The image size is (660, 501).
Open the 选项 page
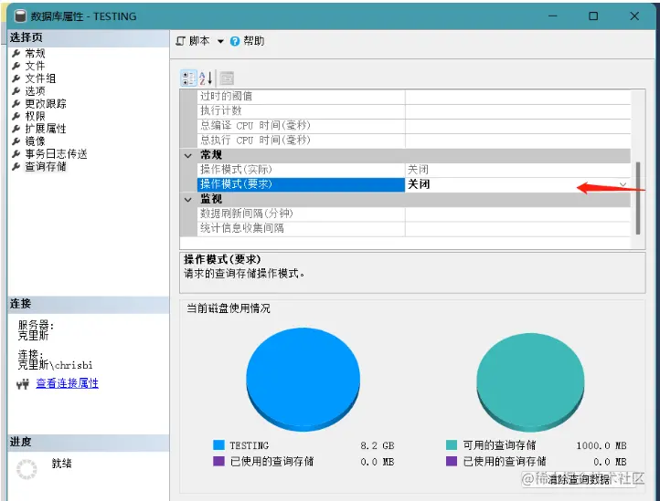click(35, 91)
